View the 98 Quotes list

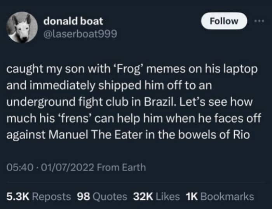point(102,197)
